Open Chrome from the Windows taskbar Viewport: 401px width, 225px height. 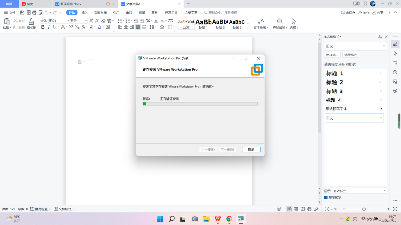click(229, 219)
